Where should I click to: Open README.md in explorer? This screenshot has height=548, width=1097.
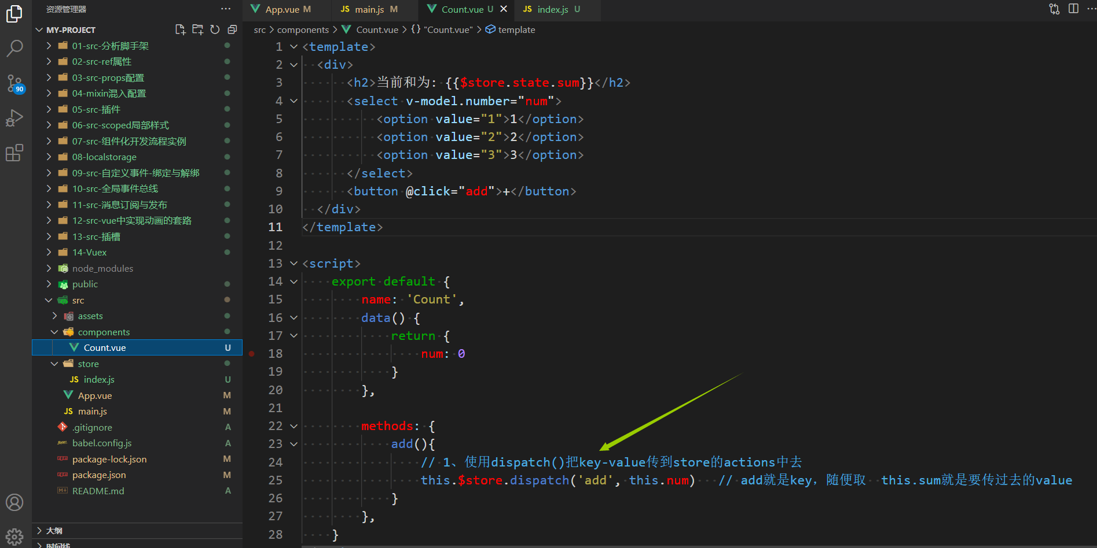click(x=137, y=491)
